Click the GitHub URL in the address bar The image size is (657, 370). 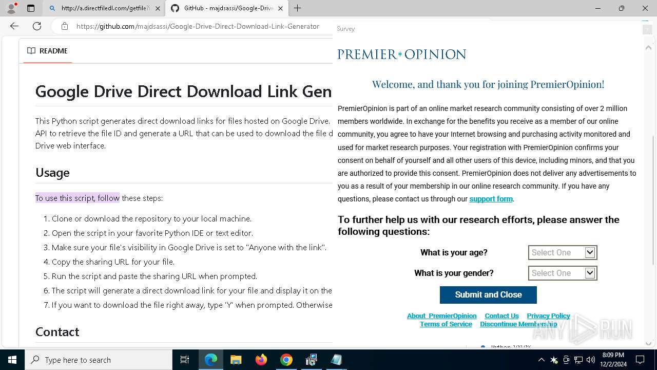[x=198, y=26]
